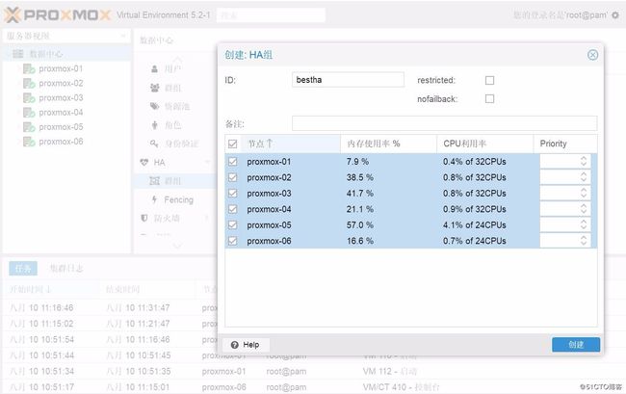Click the Help button
The height and width of the screenshot is (394, 626).
tap(246, 345)
